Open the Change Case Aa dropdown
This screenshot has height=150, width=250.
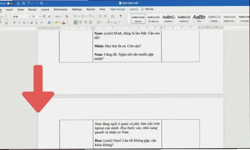pos(58,17)
